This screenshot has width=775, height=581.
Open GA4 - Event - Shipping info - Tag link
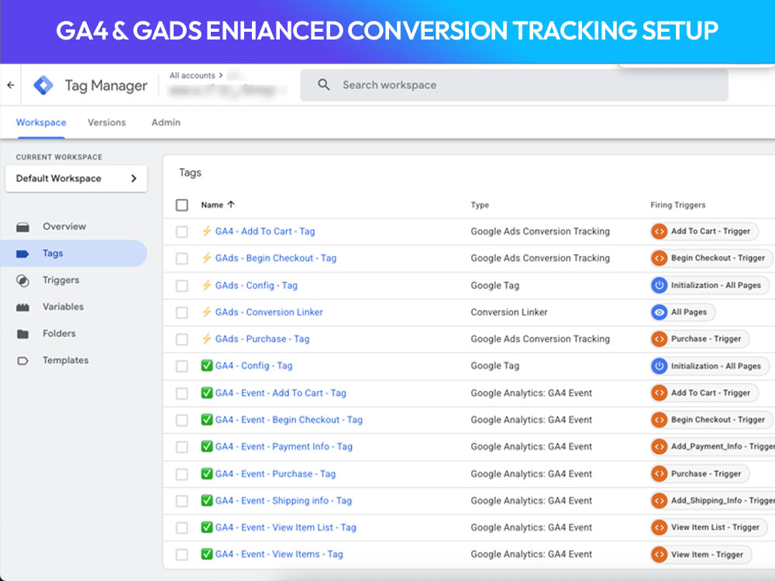click(x=284, y=500)
